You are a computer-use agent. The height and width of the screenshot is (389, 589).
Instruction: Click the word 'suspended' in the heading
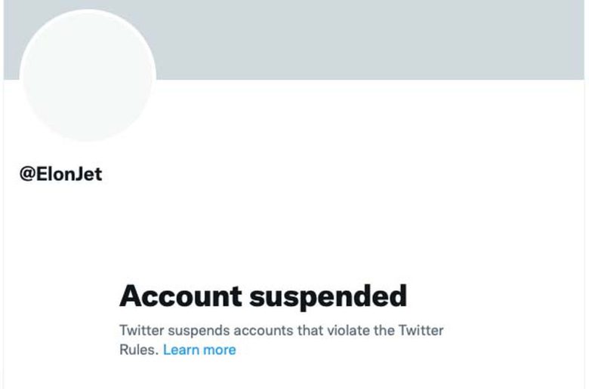328,297
